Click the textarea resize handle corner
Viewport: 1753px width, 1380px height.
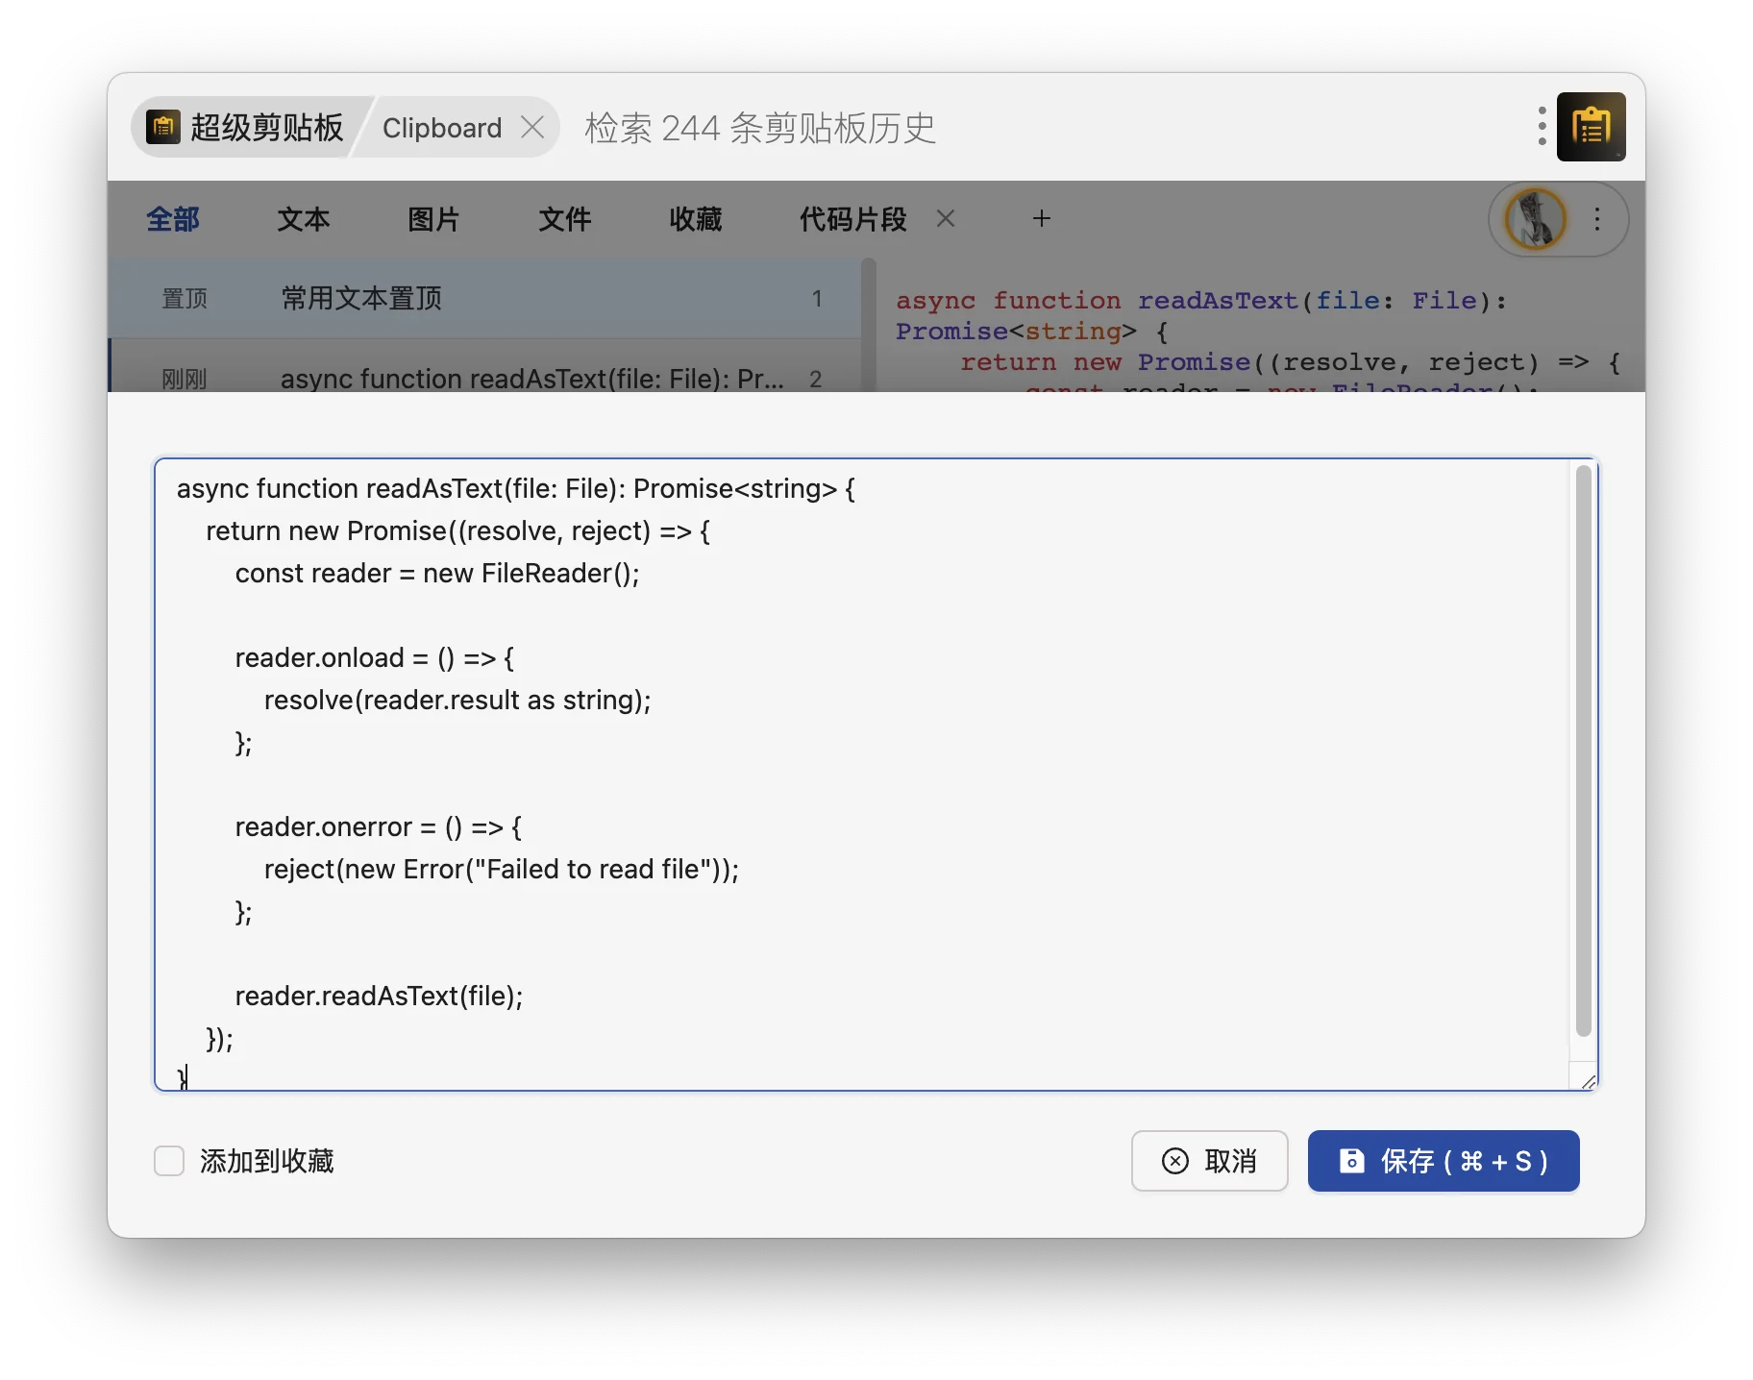(x=1588, y=1081)
